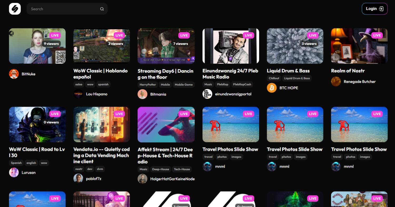The image size is (395, 207).
Task: Select the 'nostr' tag
Action: [79, 169]
